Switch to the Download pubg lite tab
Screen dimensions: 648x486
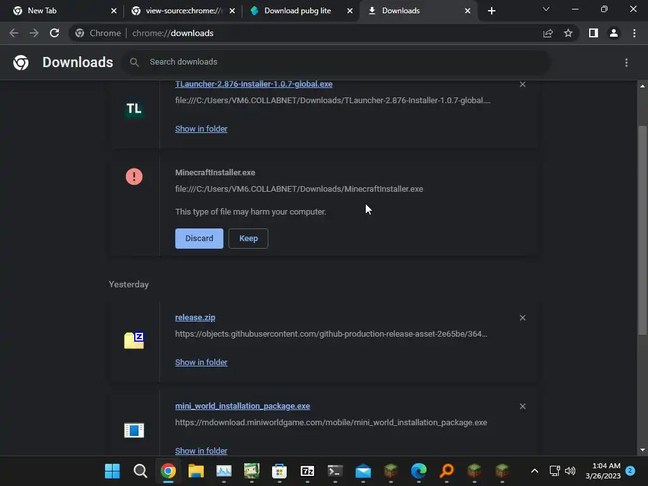(x=301, y=11)
